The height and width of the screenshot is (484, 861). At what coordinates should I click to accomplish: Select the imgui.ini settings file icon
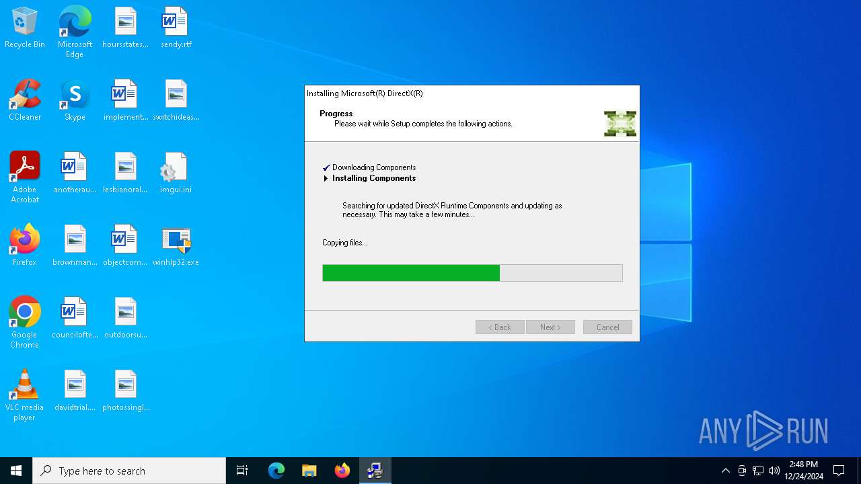click(176, 173)
